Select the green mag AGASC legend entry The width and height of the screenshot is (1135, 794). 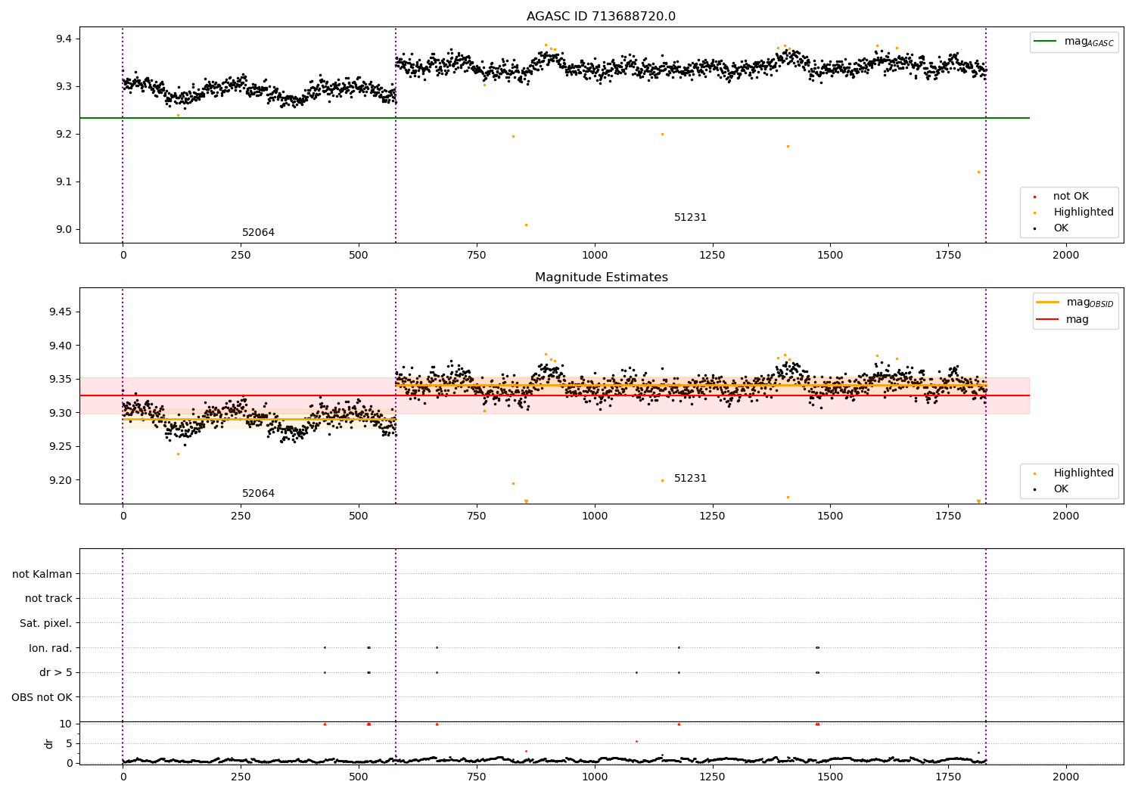[x=1074, y=42]
